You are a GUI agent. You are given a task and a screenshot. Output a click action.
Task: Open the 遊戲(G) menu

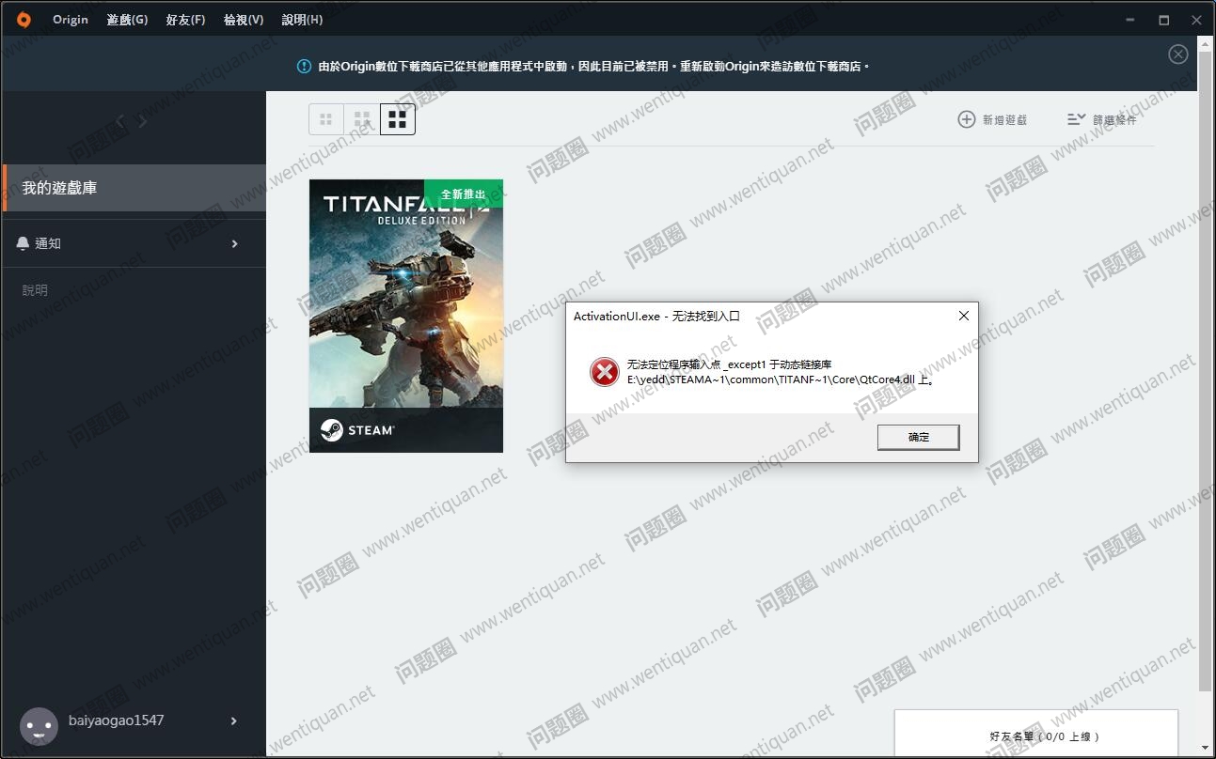127,20
